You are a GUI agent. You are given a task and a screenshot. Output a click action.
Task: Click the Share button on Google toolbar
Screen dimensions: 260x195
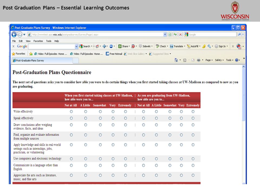coord(123,46)
